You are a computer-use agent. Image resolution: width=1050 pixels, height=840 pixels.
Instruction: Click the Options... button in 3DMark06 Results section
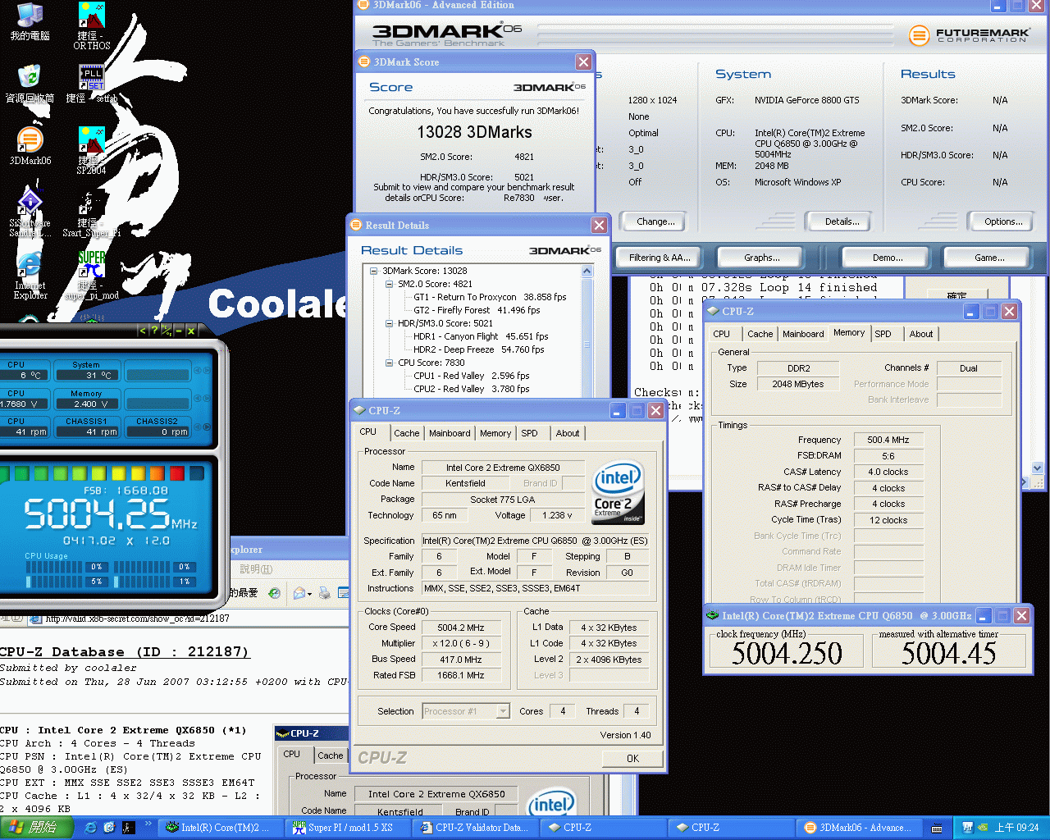click(x=1003, y=221)
